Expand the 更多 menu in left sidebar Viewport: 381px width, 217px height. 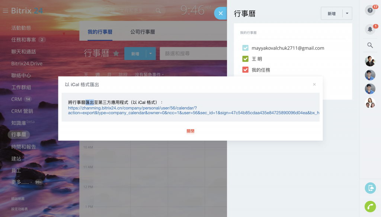point(22,182)
